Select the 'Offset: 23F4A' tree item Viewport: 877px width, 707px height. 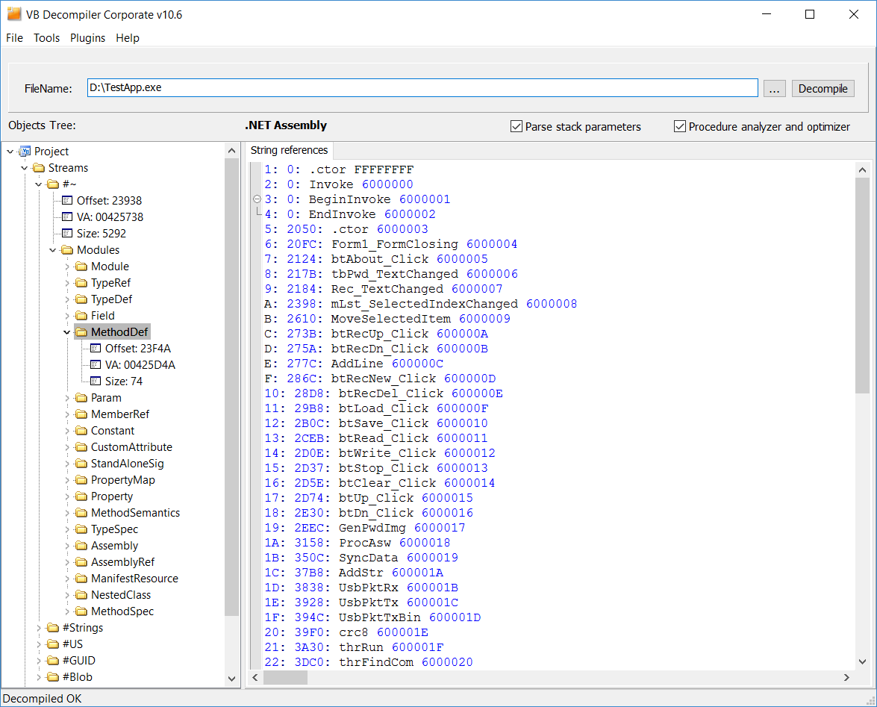point(137,349)
